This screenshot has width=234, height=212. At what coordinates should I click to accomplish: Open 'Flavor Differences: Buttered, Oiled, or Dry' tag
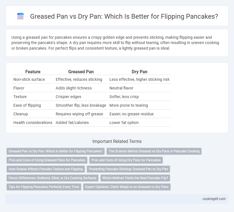coord(52,178)
